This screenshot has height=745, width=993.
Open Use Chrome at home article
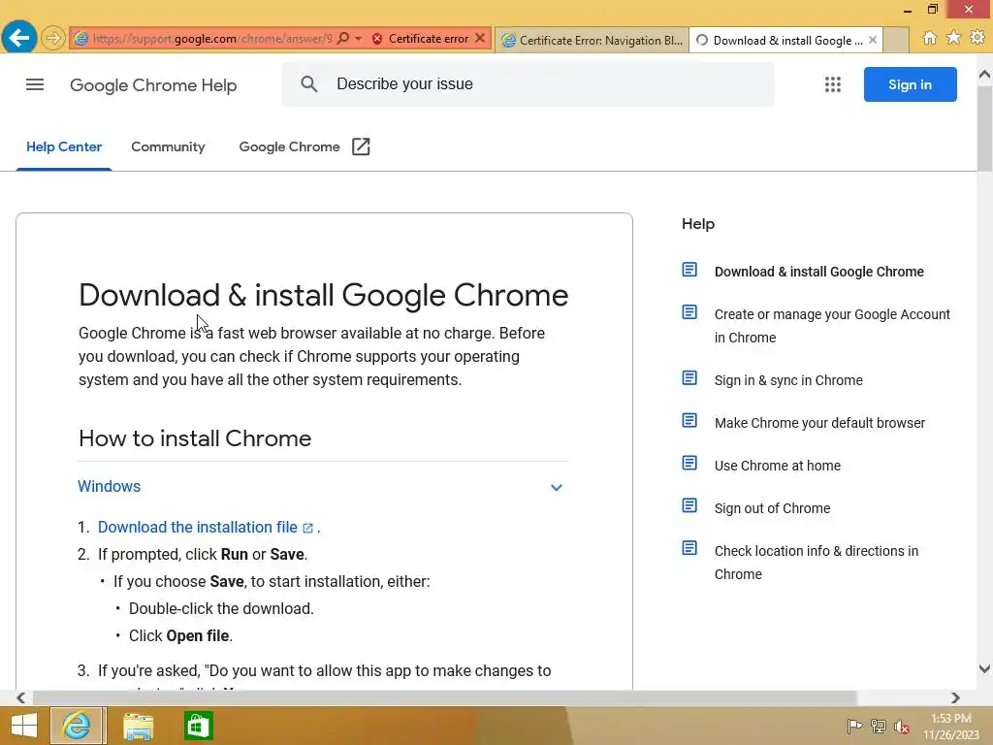point(778,466)
